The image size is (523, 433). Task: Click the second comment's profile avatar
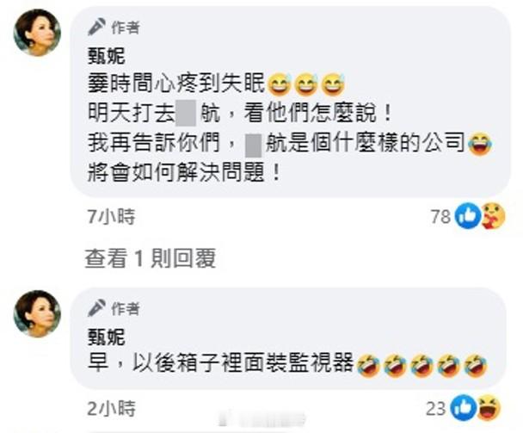(37, 313)
